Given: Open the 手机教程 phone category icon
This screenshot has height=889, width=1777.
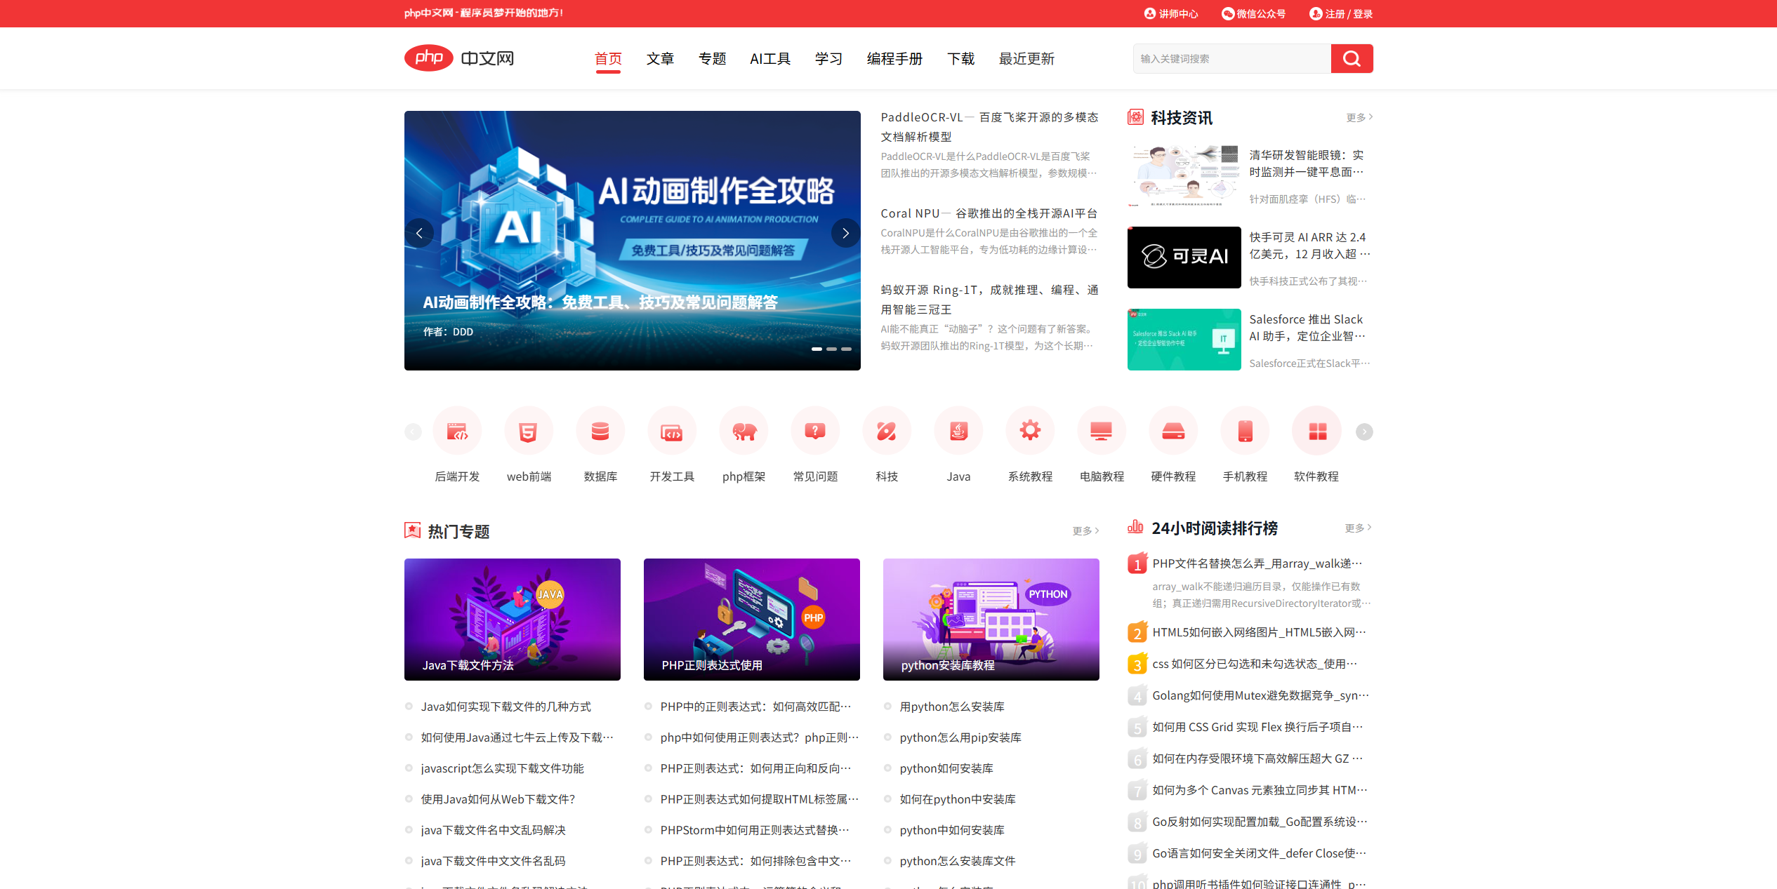Looking at the screenshot, I should 1245,431.
